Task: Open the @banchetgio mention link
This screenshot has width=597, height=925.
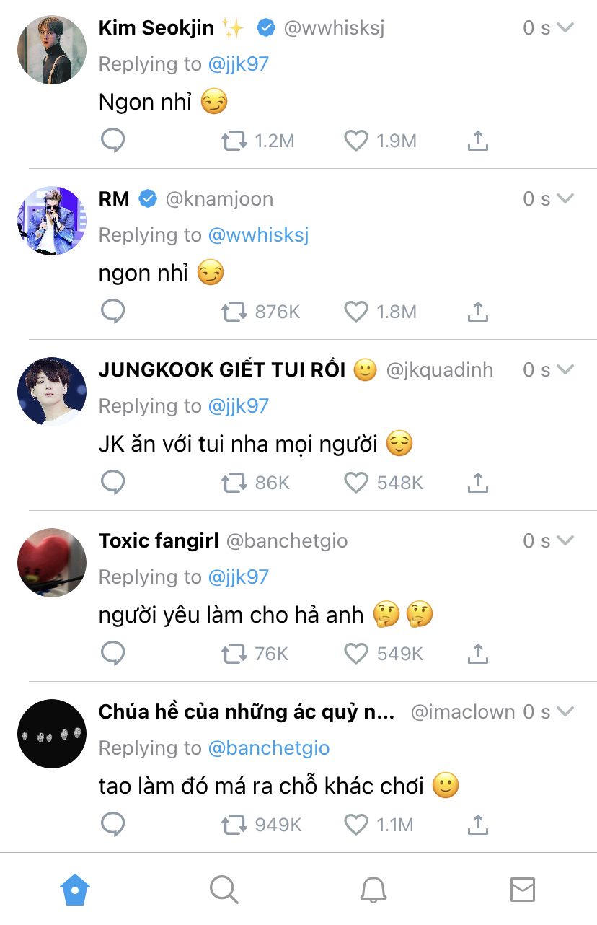Action: point(269,748)
